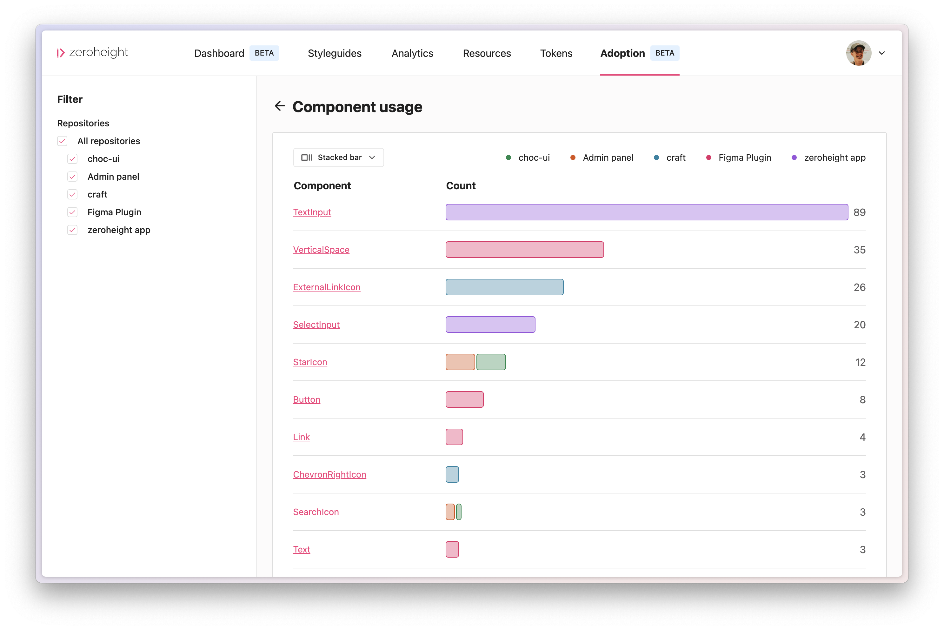Click the purple SelectInput usage bar
This screenshot has width=944, height=630.
[x=490, y=324]
